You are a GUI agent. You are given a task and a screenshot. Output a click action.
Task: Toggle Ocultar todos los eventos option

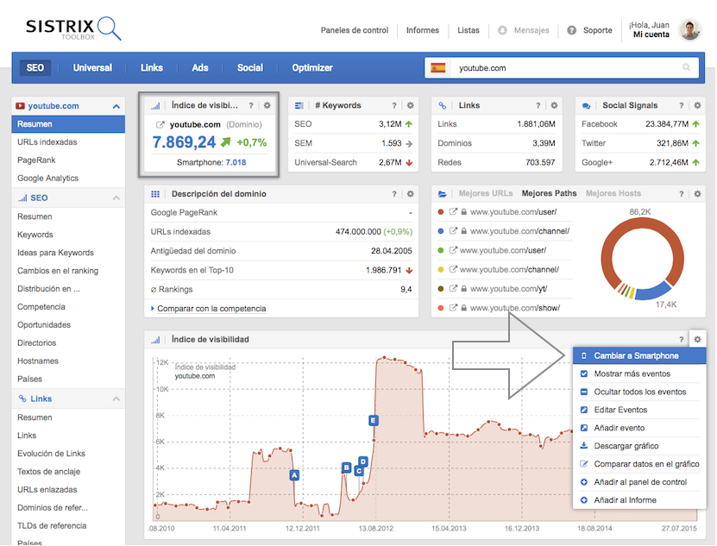639,392
